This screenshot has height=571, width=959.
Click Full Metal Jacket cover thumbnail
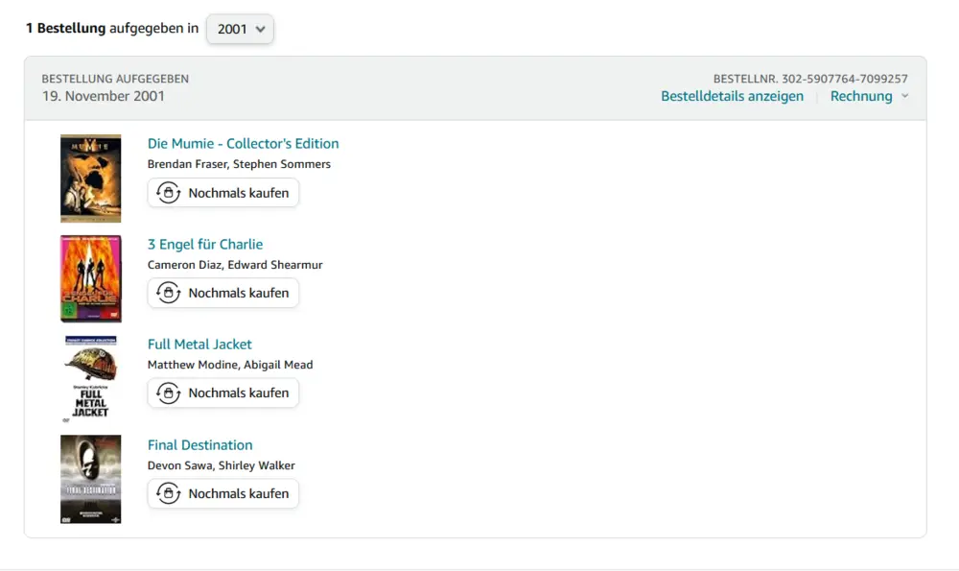[x=90, y=379]
